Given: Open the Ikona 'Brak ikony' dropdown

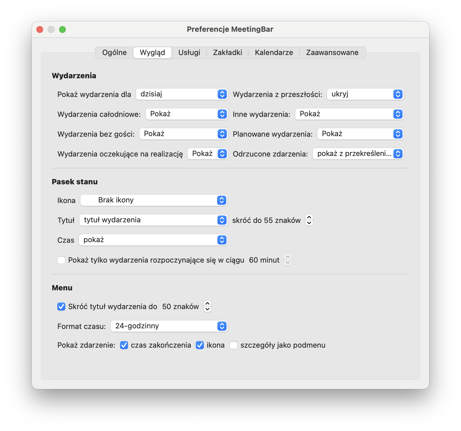Looking at the screenshot, I should tap(154, 200).
